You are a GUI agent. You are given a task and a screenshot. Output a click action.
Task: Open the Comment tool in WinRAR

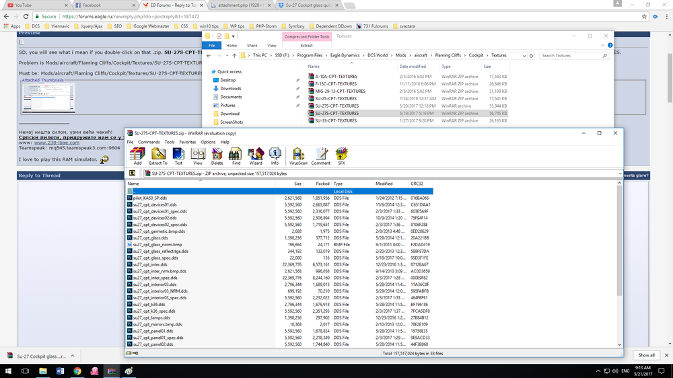pyautogui.click(x=320, y=156)
